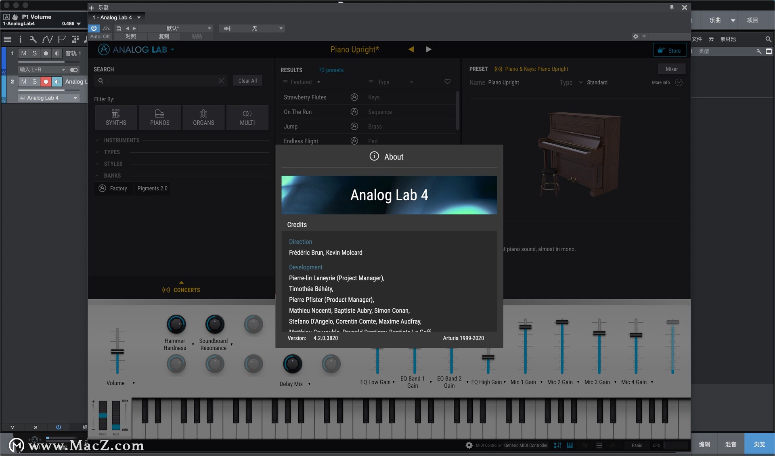Image resolution: width=775 pixels, height=456 pixels.
Task: Clear the search text with X
Action: [x=221, y=81]
